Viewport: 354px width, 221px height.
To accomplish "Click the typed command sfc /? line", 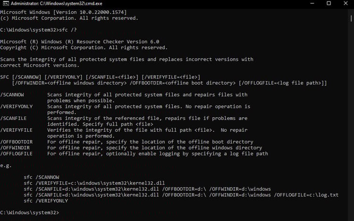I will coord(38,30).
